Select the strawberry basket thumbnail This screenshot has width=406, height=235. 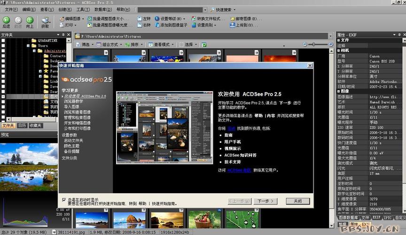204,219
